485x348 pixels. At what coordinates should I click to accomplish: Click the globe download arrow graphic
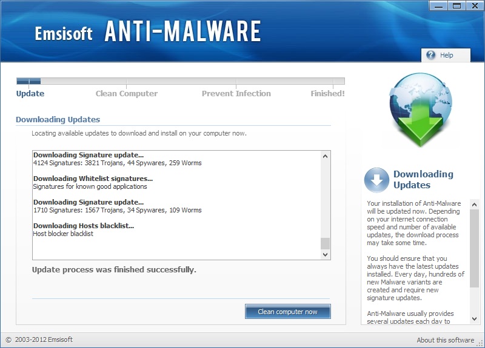pos(420,110)
